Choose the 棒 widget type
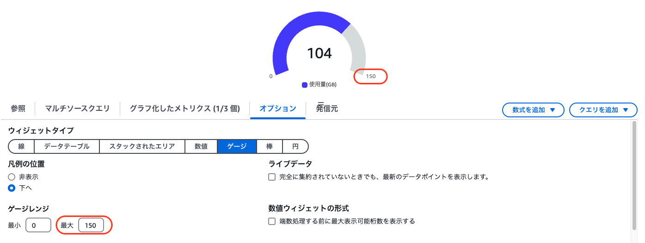Viewport: 645px width, 243px height. tap(269, 146)
